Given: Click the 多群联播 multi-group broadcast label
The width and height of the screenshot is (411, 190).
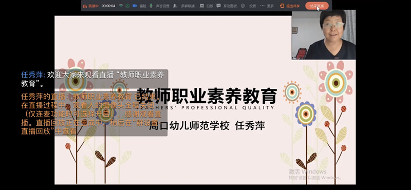Looking at the screenshot, I should (188, 6).
